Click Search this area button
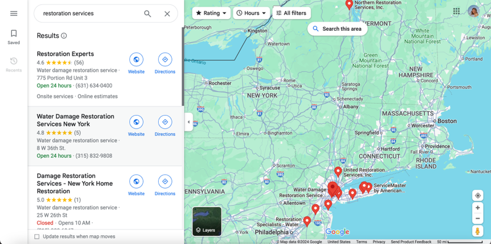Screen dimensions: 491x244 337,29
